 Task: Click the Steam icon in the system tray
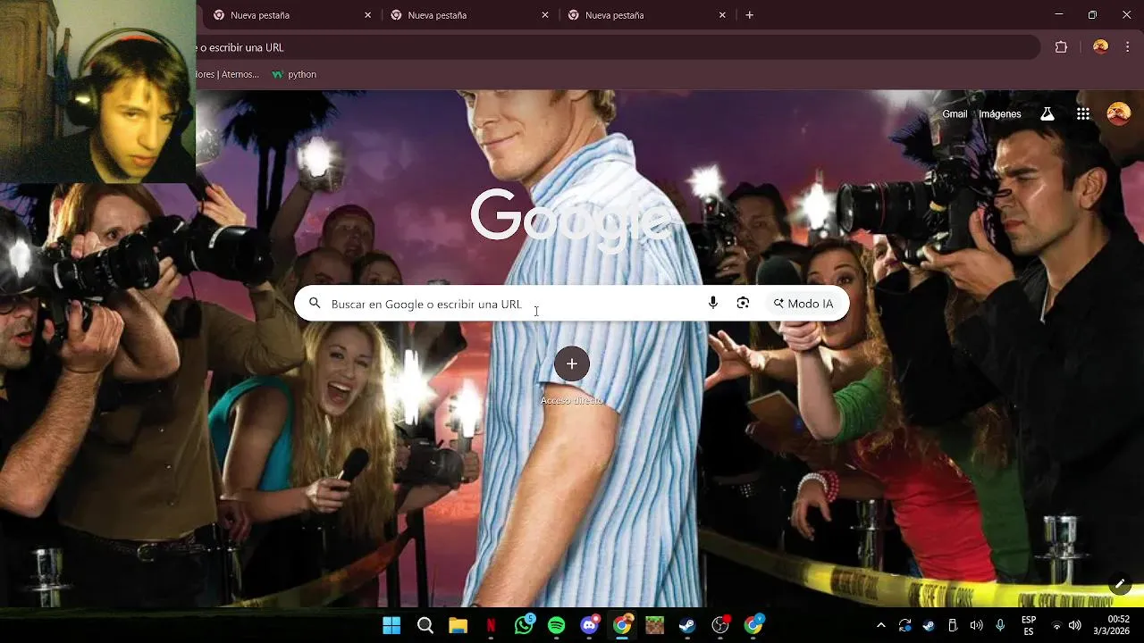(x=929, y=625)
